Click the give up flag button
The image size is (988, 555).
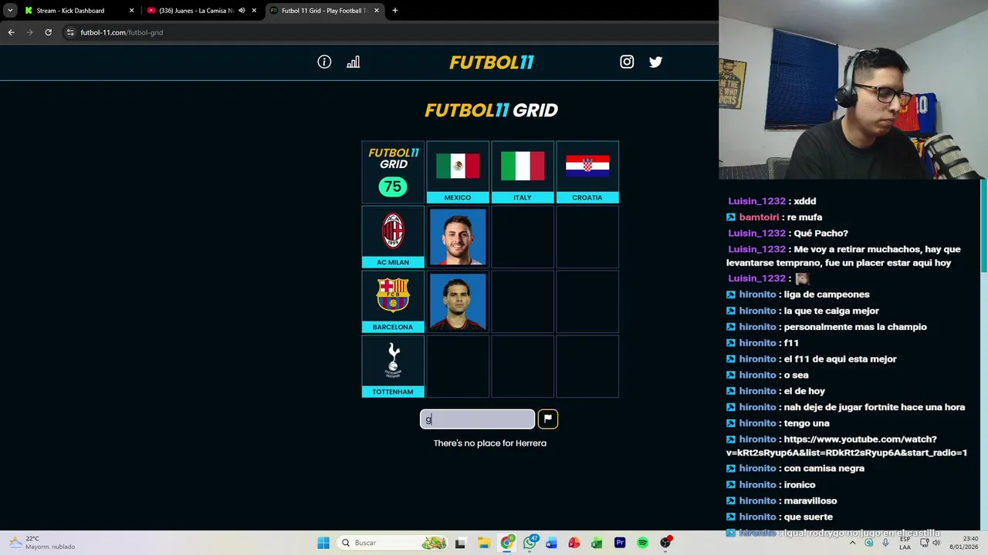coord(547,419)
